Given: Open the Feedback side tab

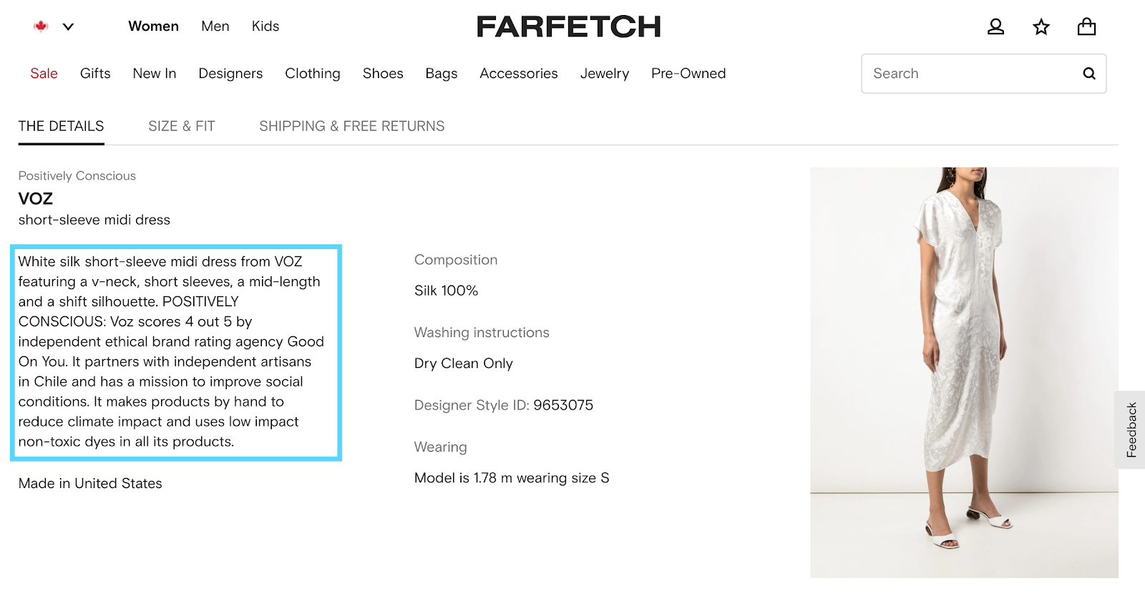Looking at the screenshot, I should pos(1131,429).
